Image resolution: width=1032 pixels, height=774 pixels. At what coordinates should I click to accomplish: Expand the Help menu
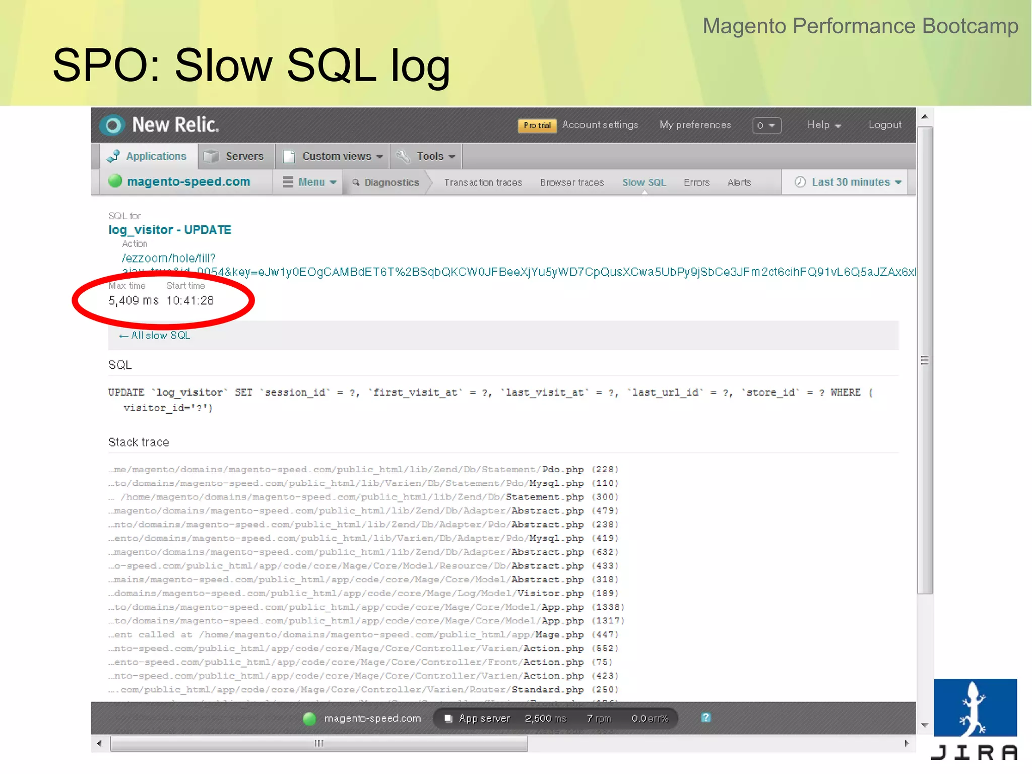click(x=824, y=124)
